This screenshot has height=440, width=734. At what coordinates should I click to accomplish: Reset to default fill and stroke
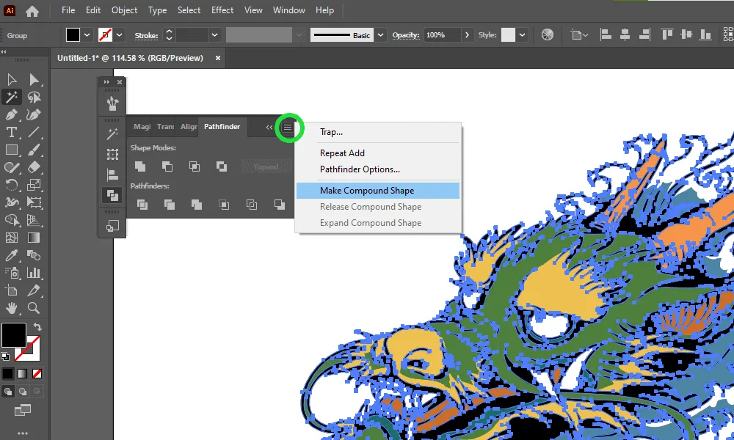pos(5,356)
